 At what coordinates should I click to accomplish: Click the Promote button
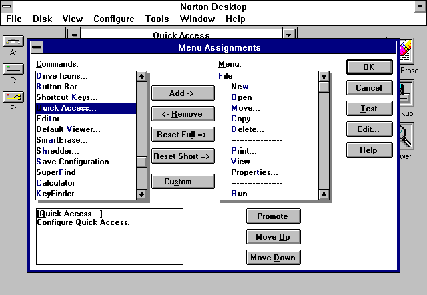click(274, 216)
